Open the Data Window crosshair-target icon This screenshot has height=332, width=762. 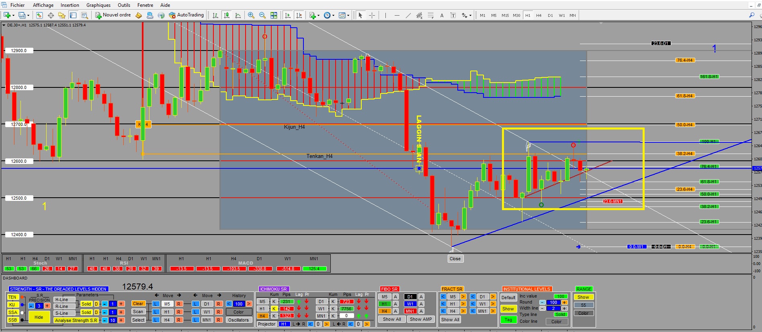[51, 15]
